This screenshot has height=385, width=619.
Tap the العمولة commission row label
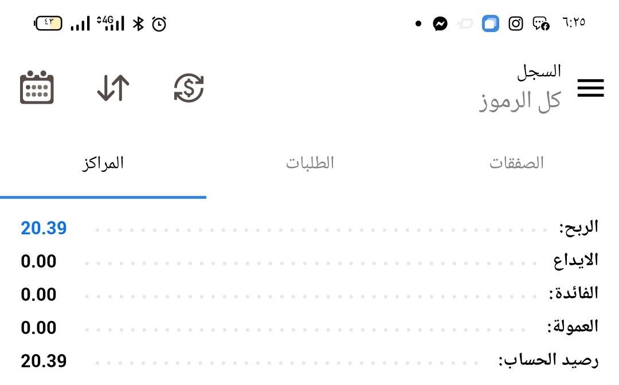572,327
